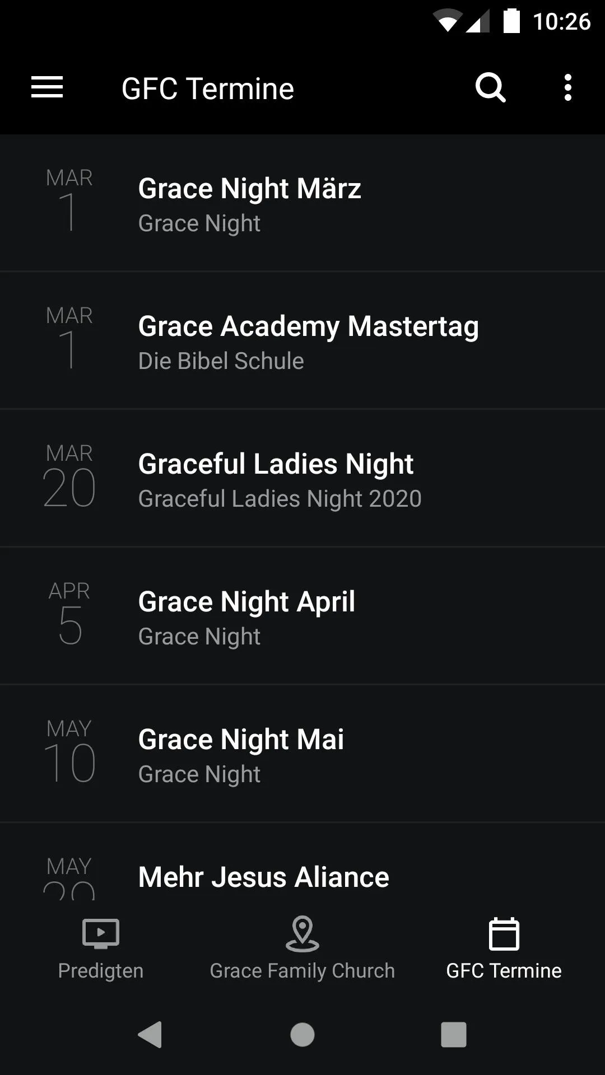Tap the search magnifier icon
This screenshot has height=1075, width=605.
coord(490,88)
